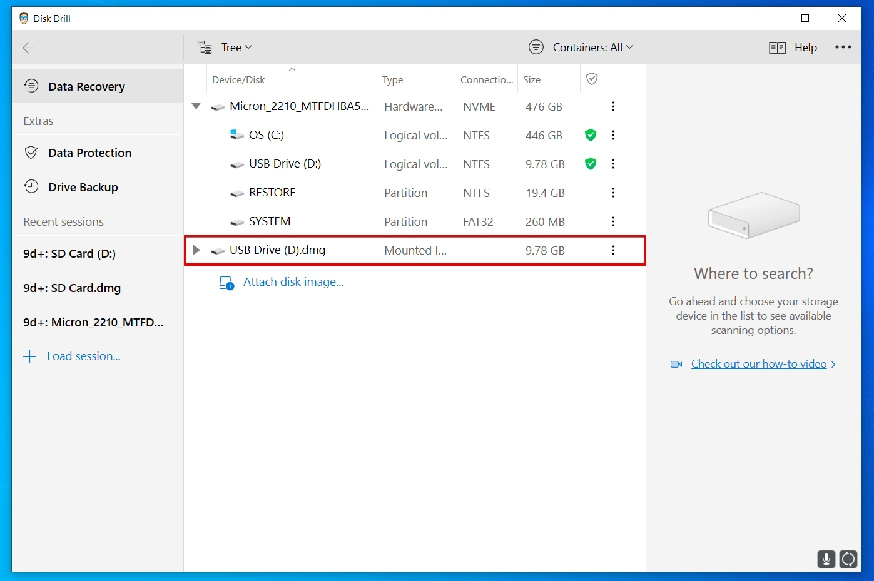Open options menu for USB Drive (D:) row
Viewport: 874px width, 581px height.
[x=613, y=164]
